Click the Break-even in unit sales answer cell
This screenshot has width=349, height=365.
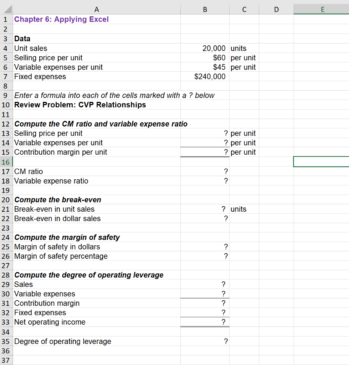pyautogui.click(x=205, y=209)
